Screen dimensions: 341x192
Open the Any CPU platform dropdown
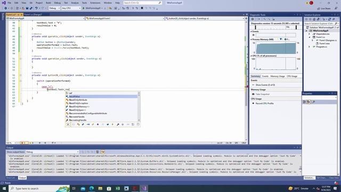click(71, 9)
